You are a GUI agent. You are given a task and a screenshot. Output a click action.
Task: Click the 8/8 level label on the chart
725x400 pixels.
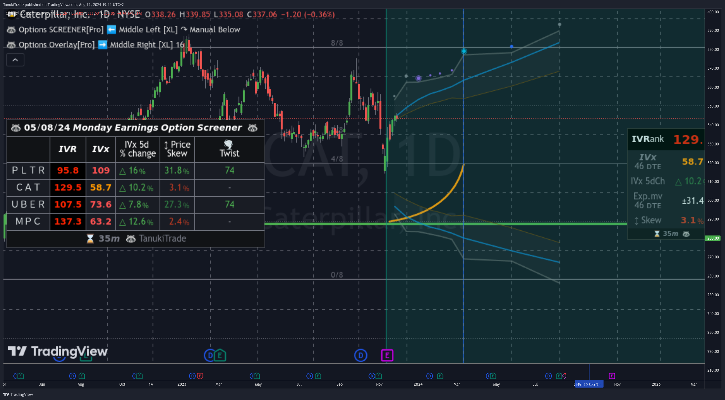coord(337,43)
